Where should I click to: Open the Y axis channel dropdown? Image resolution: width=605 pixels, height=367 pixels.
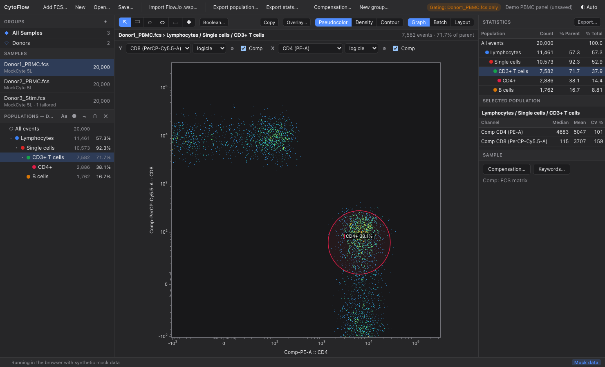[x=158, y=49]
